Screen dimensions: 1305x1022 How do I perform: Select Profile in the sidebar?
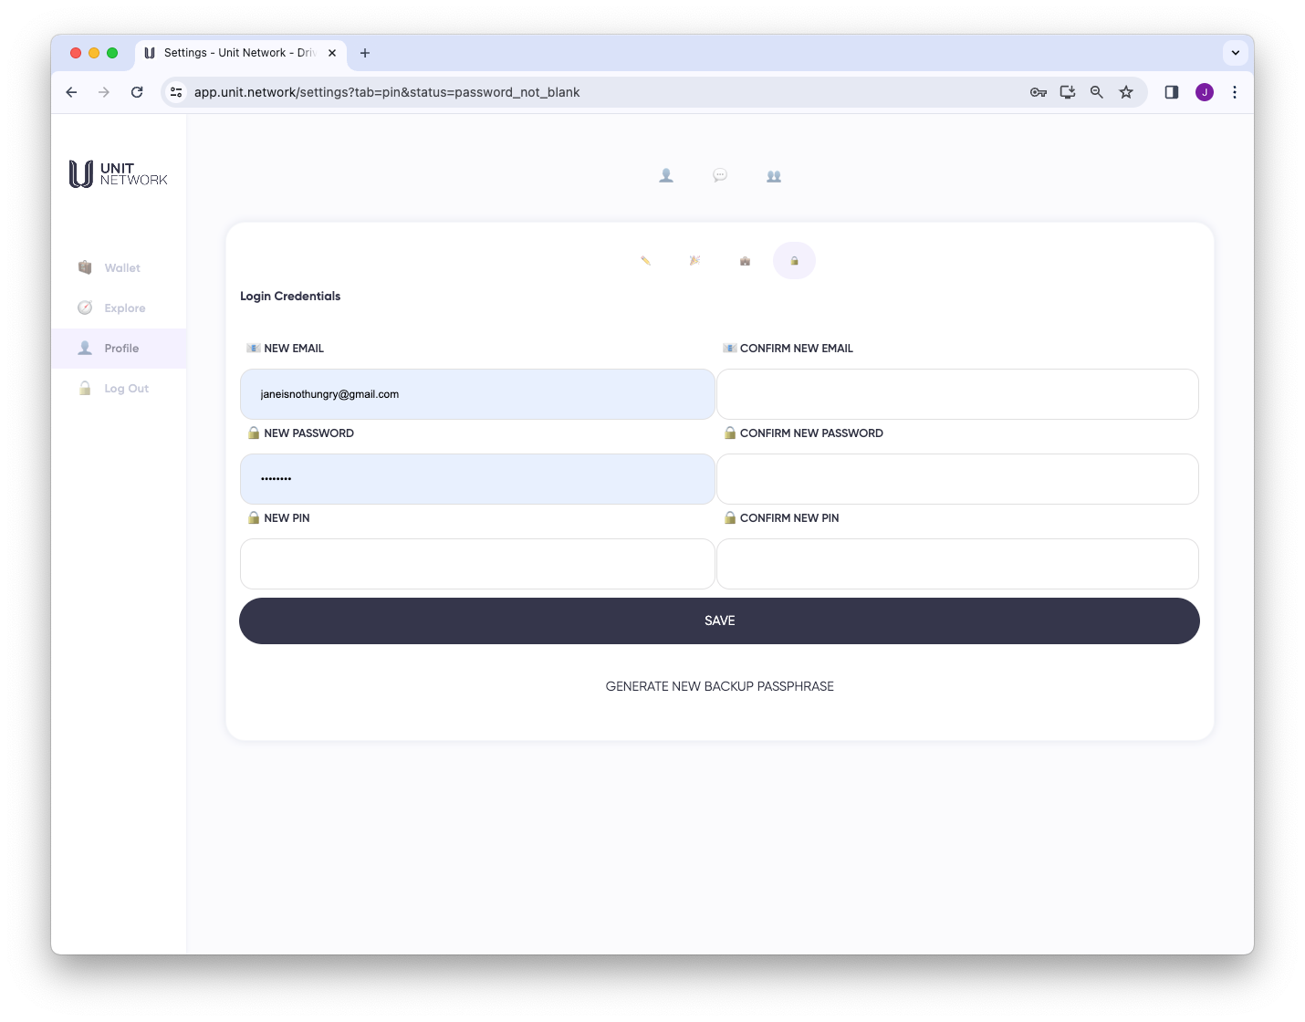tap(121, 349)
